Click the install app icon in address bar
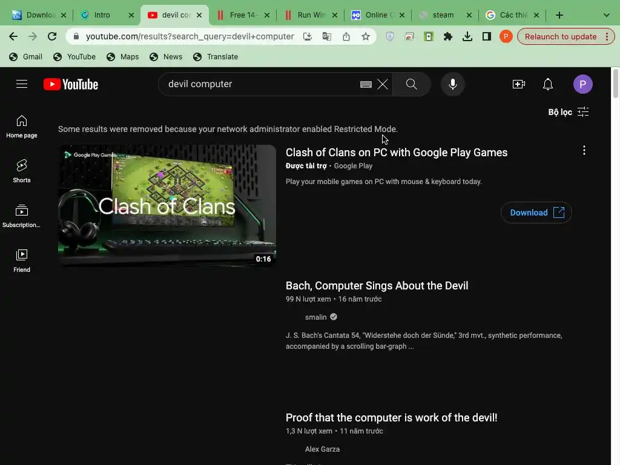The height and width of the screenshot is (465, 620). point(307,36)
